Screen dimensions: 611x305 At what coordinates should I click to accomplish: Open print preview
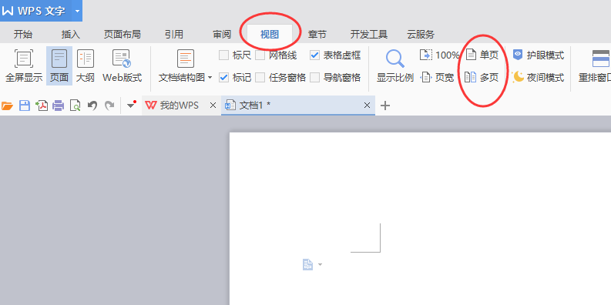[x=76, y=106]
